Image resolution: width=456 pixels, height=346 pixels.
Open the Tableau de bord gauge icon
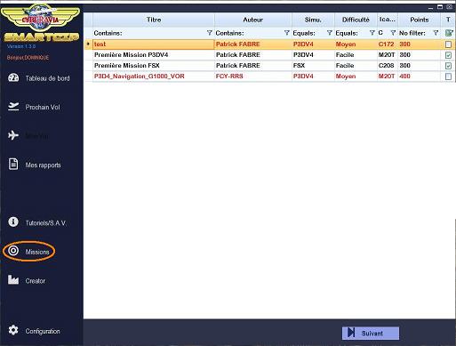13,78
